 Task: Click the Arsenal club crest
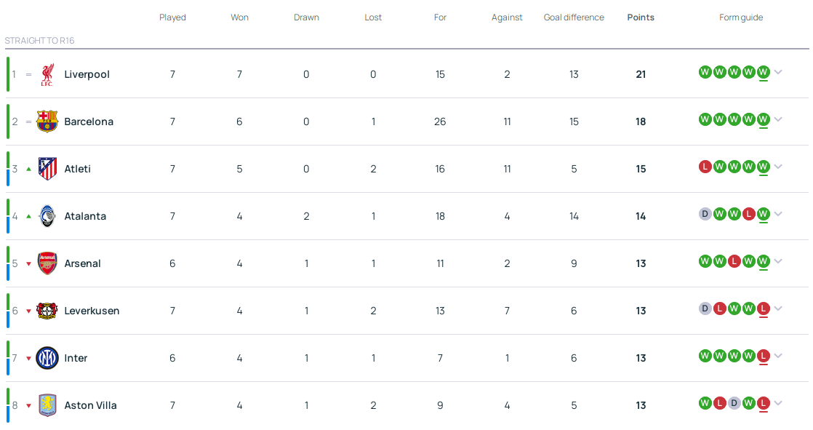tap(47, 263)
